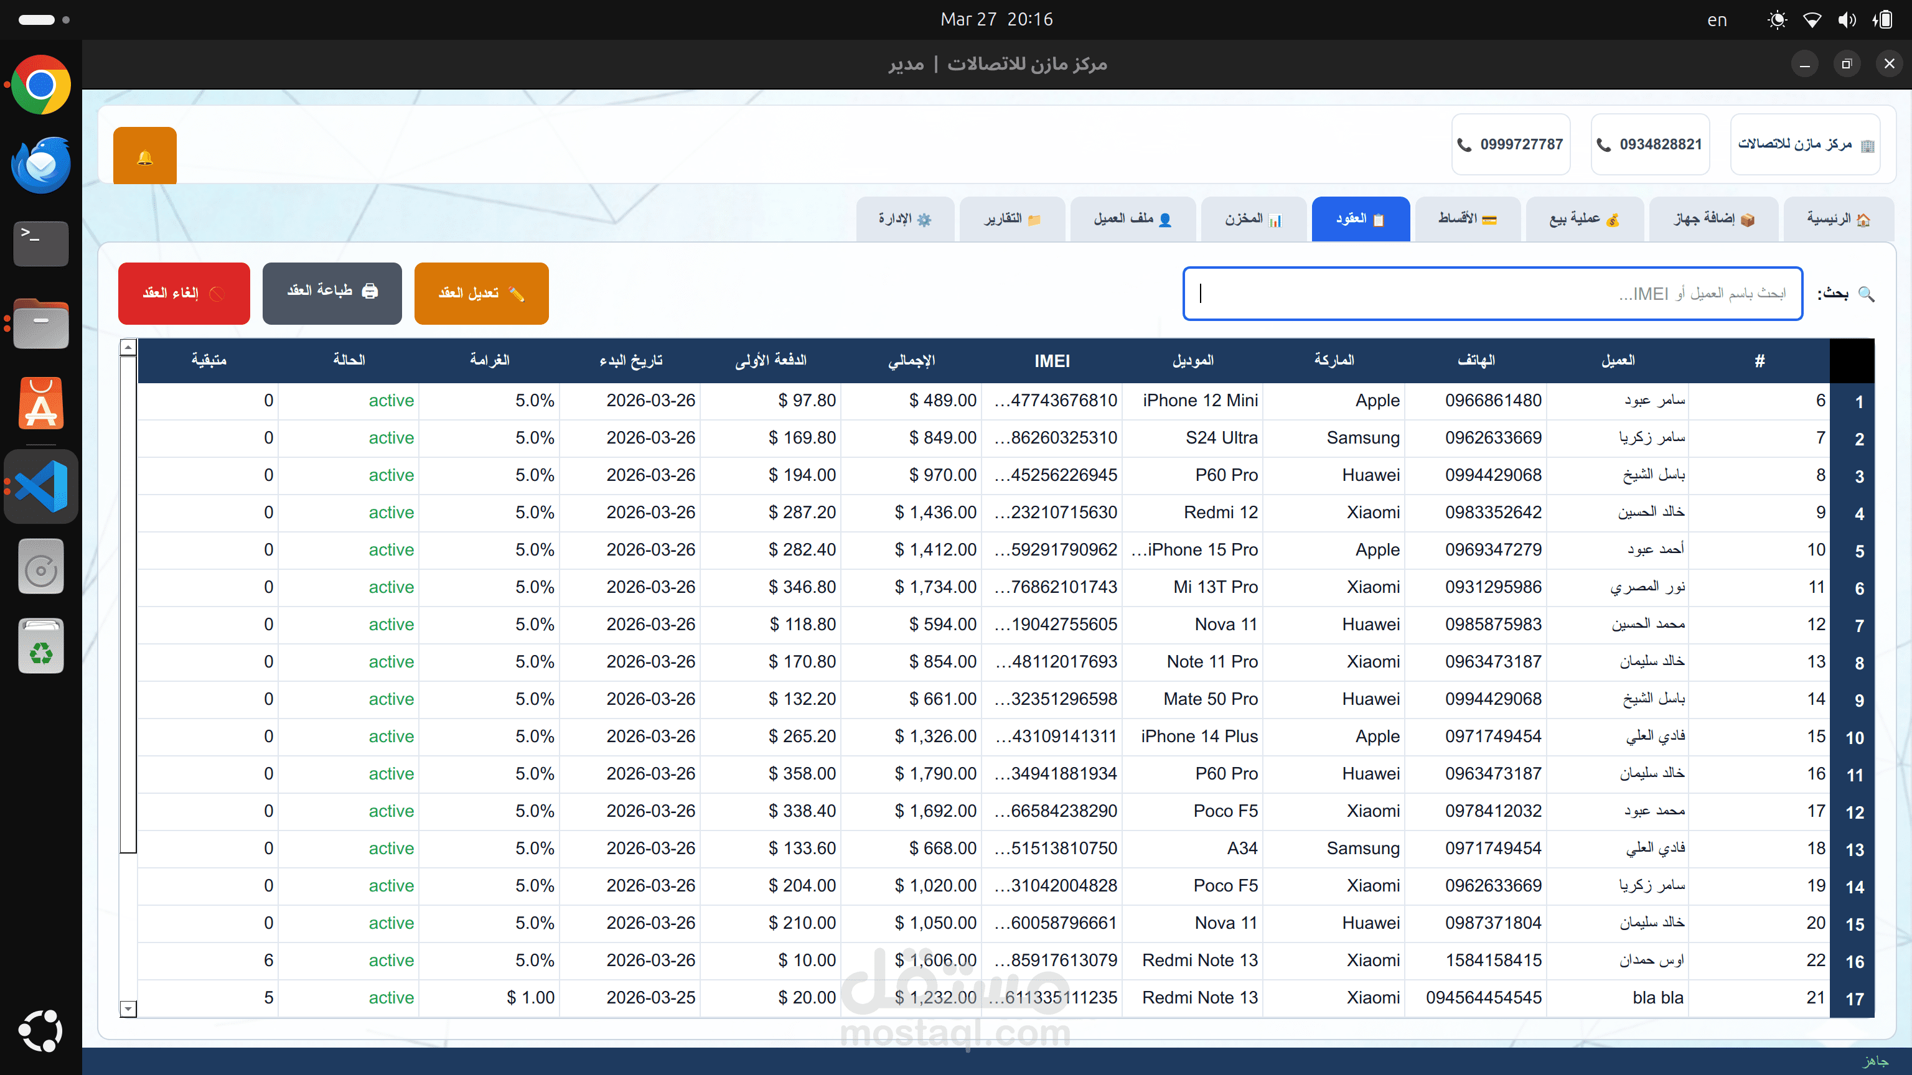Click the orange تعديل العقد edit button
This screenshot has width=1912, height=1075.
(x=481, y=293)
